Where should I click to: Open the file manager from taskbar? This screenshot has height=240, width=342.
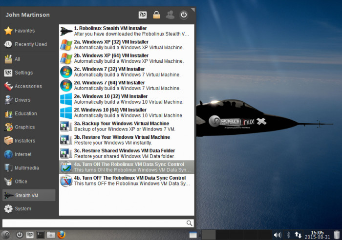pos(51,235)
